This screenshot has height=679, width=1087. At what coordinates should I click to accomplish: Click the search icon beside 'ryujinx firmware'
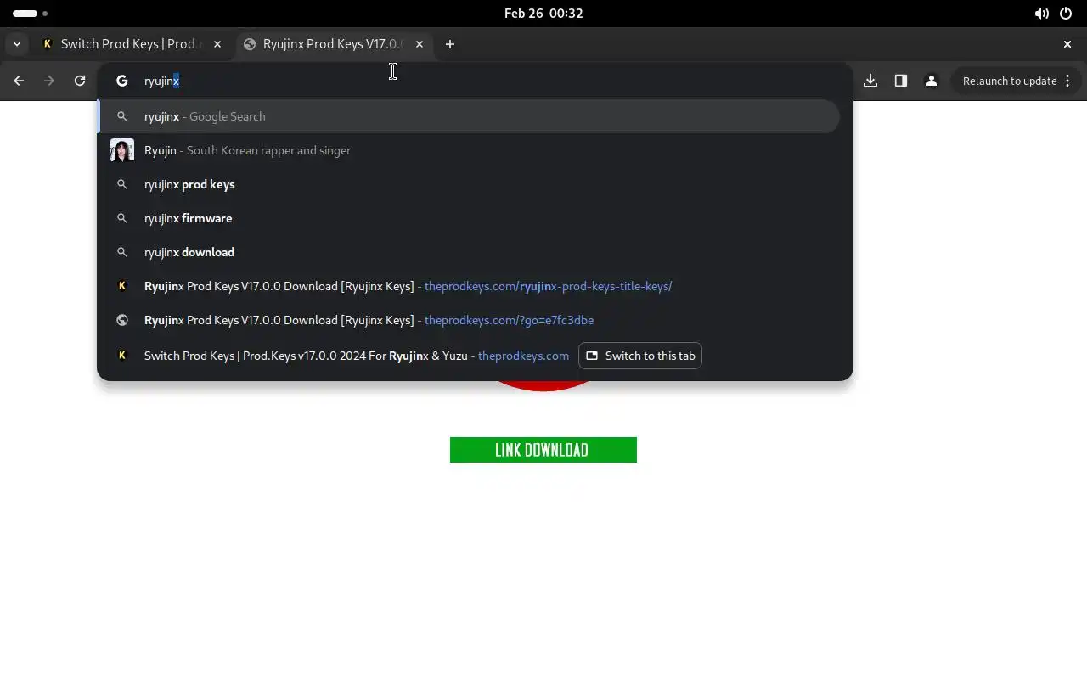(122, 218)
